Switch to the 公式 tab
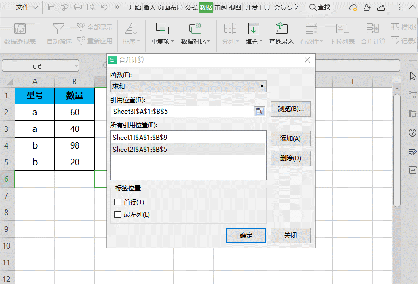 [191, 7]
